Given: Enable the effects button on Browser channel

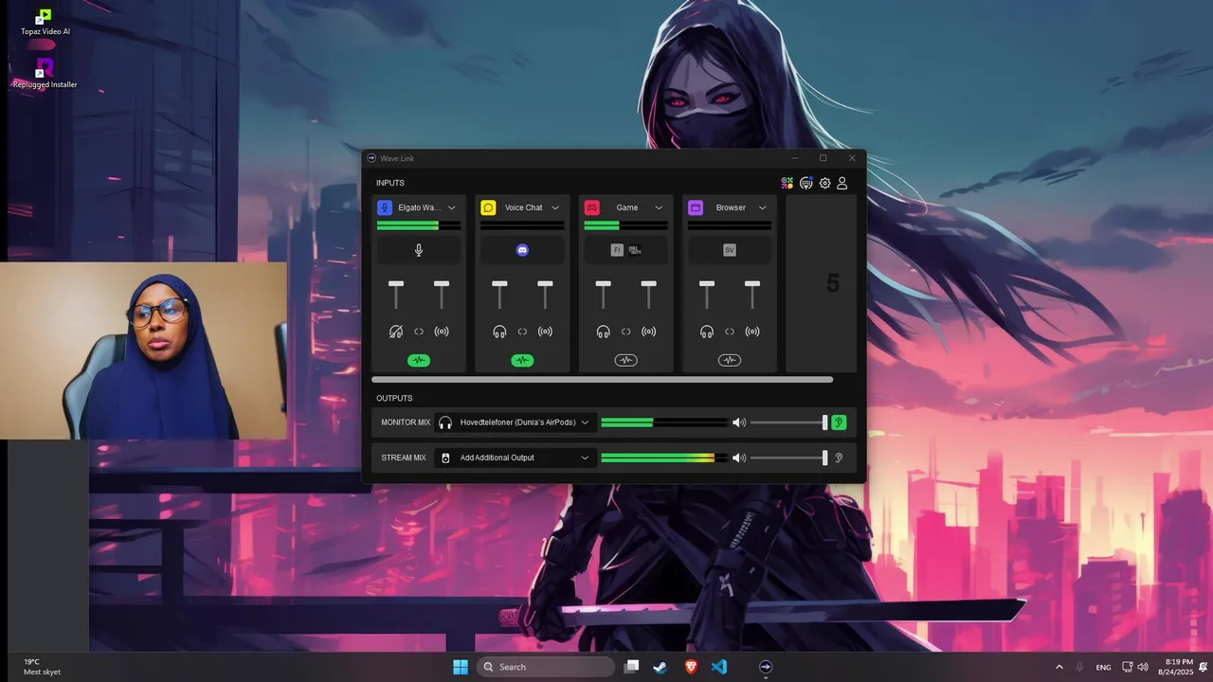Looking at the screenshot, I should click(730, 360).
